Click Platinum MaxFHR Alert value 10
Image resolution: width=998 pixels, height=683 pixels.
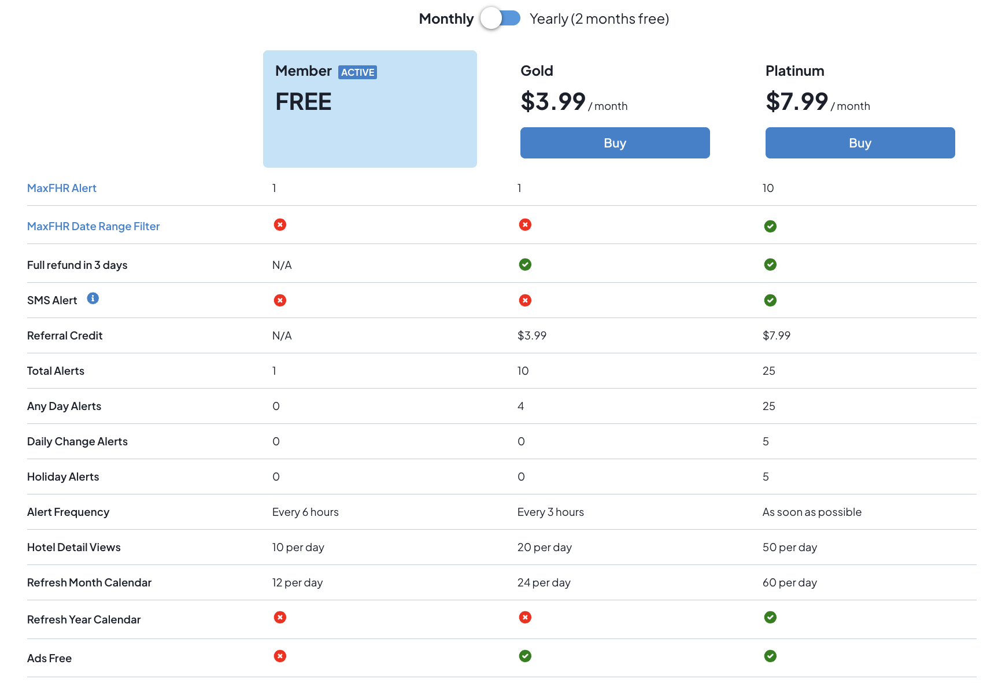click(768, 188)
